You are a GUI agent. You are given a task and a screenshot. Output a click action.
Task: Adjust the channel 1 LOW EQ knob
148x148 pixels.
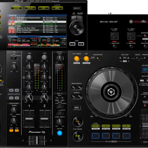click(29, 87)
